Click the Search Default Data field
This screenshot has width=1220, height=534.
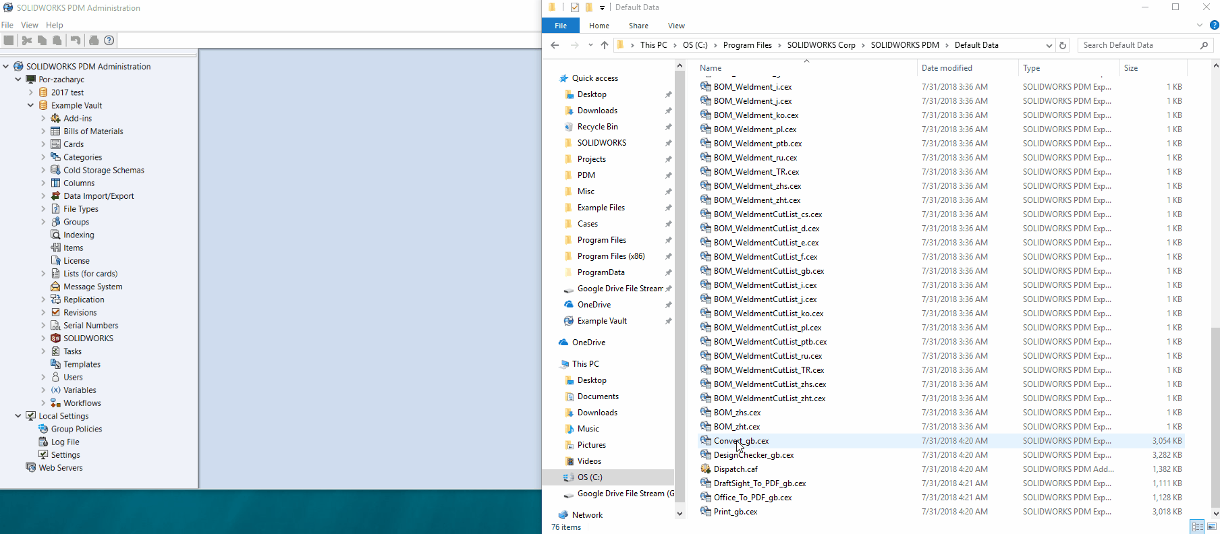1140,45
